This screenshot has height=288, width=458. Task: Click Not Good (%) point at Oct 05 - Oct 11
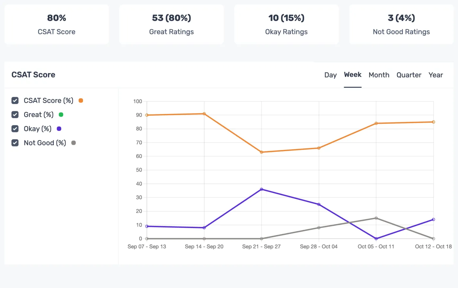coord(376,218)
